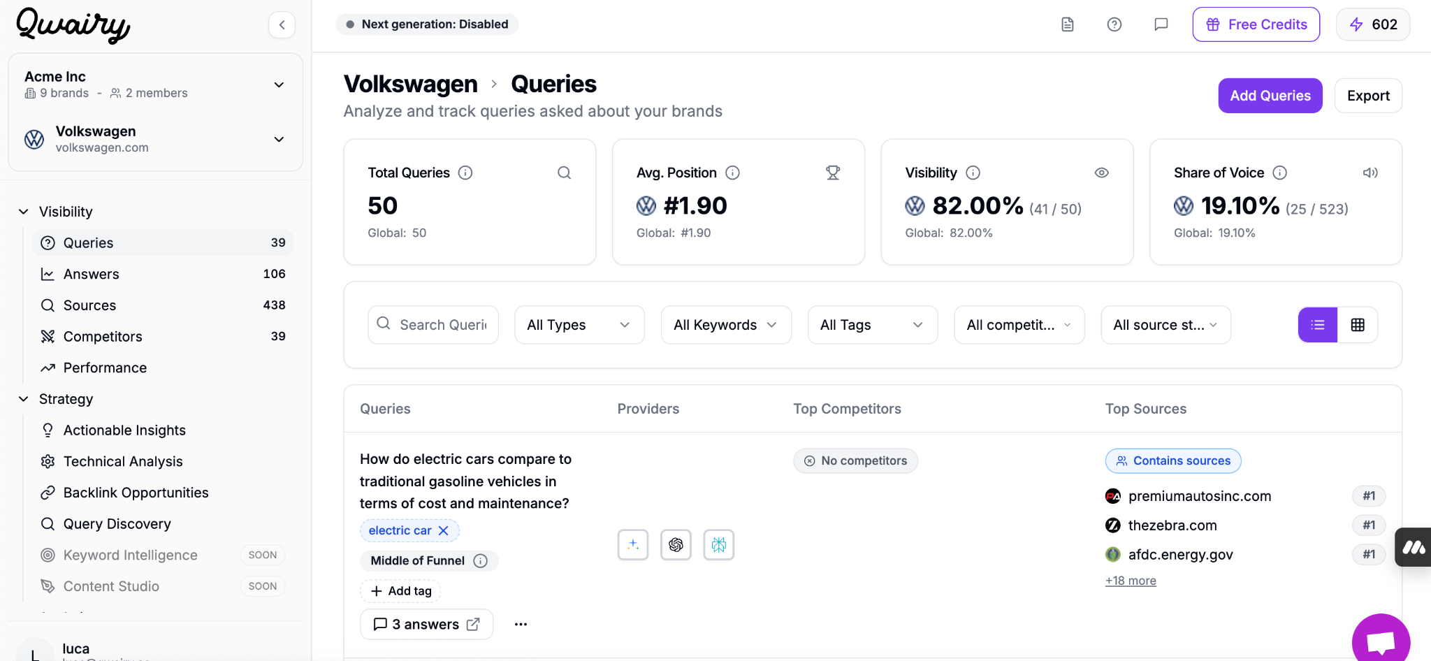
Task: Click the Share of Voice info icon
Action: (1280, 173)
